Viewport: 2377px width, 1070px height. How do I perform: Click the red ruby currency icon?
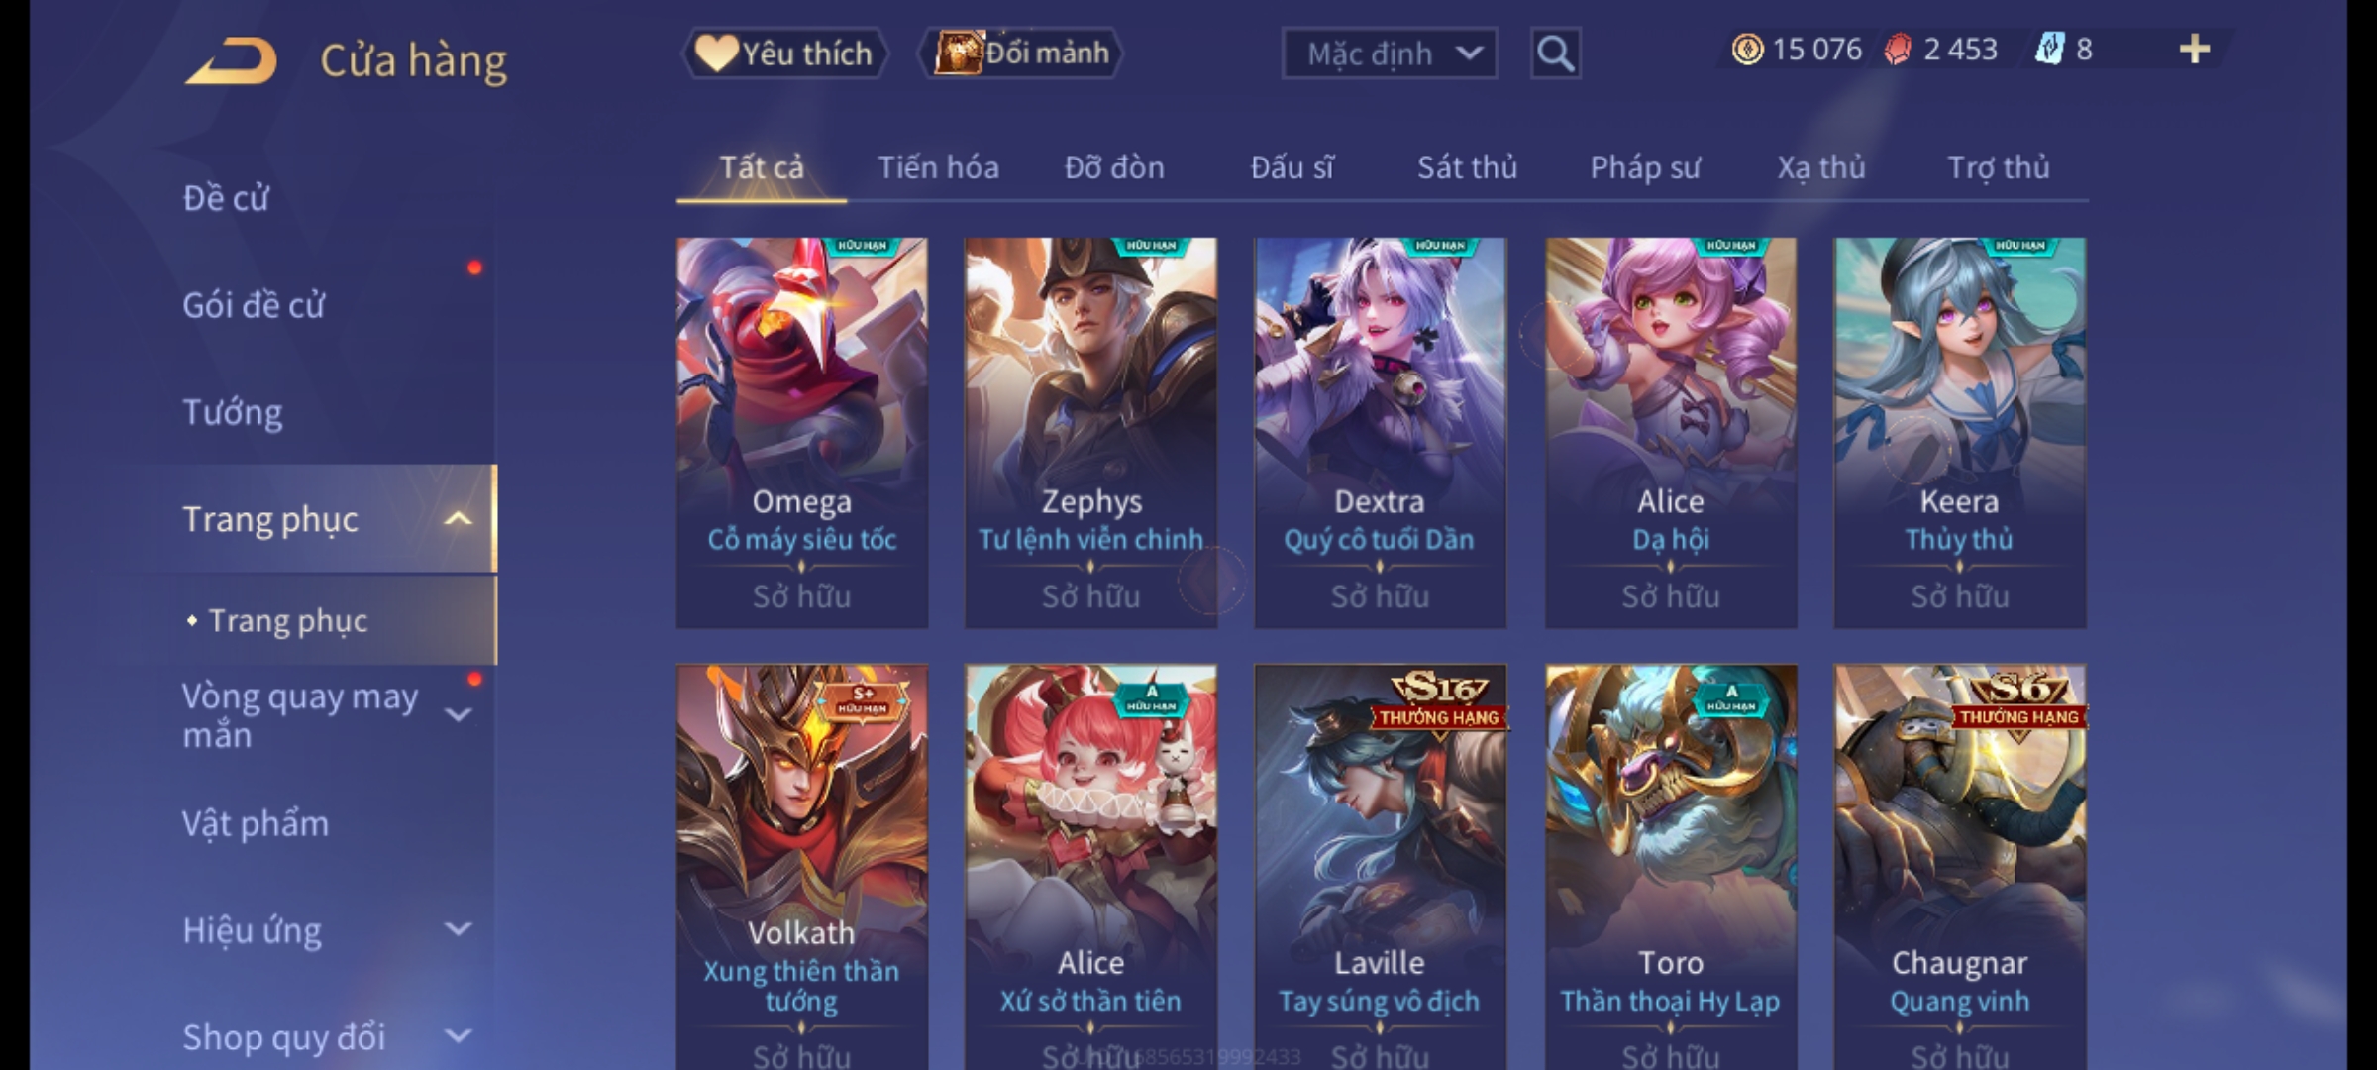[x=1898, y=50]
